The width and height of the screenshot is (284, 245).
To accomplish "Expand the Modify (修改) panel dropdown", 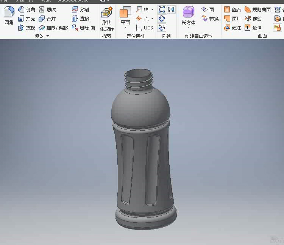I will [48, 36].
